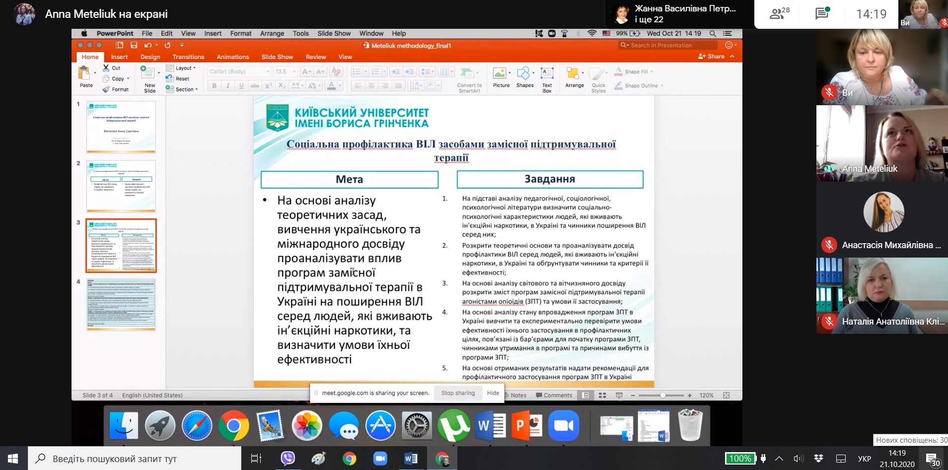The height and width of the screenshot is (470, 948).
Task: Open Keynote-style PowerPoint icon in dock
Action: (x=527, y=426)
